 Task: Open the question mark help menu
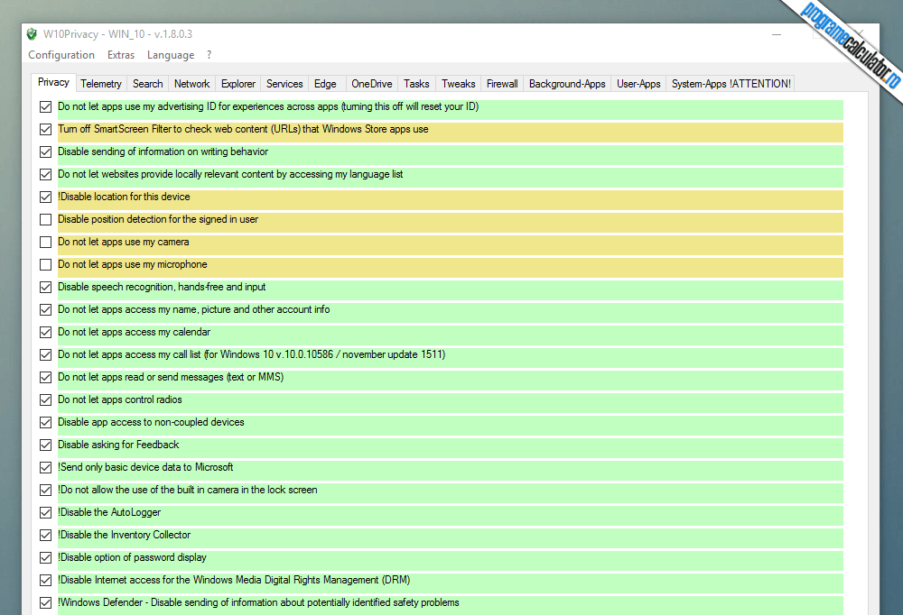209,55
